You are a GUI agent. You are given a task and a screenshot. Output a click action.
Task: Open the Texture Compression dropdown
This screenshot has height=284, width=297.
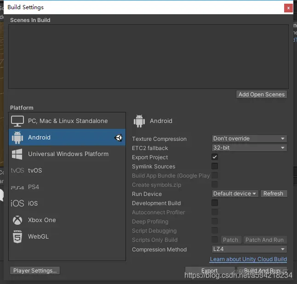tap(249, 139)
